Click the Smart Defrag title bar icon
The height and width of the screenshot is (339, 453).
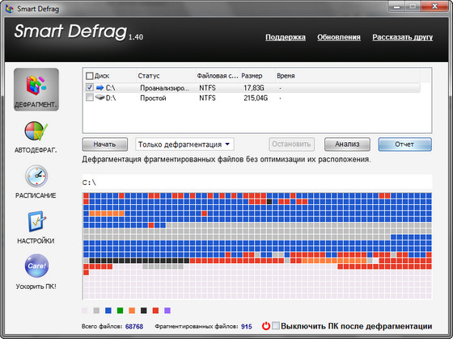[9, 9]
